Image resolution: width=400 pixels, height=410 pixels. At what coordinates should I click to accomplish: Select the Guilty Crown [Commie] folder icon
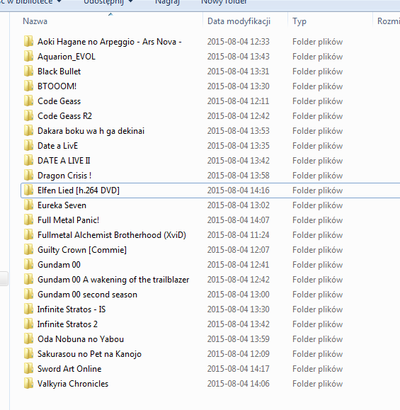(x=28, y=250)
